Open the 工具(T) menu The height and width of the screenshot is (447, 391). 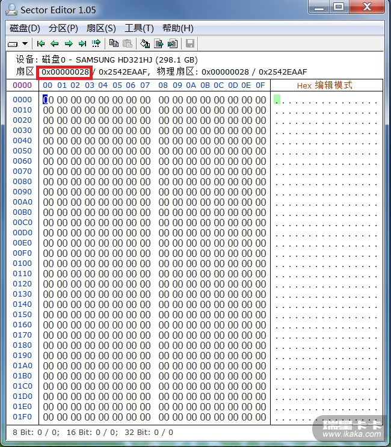(139, 28)
